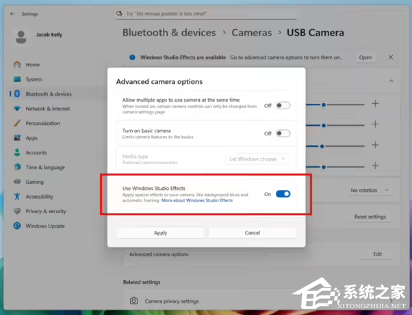Click the third camera slider handle
Viewport: 412px width, 315px height.
click(322, 146)
